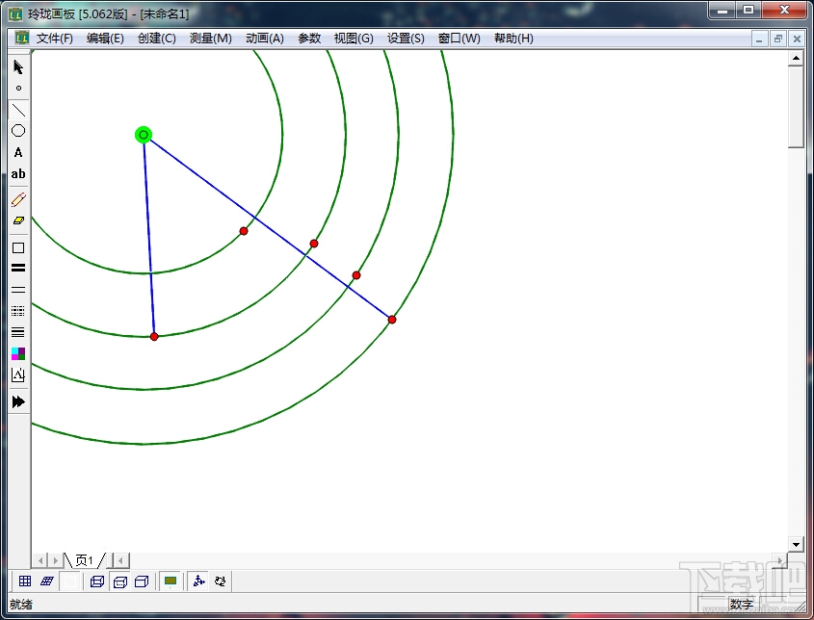The image size is (814, 620).
Task: Select the yellow eraser tool
Action: click(18, 220)
